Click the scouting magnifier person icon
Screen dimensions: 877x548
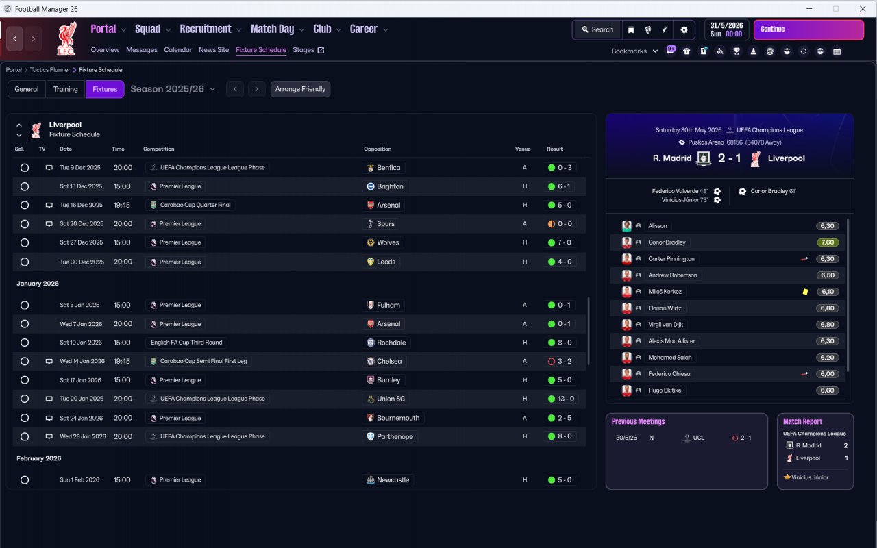[x=720, y=51]
